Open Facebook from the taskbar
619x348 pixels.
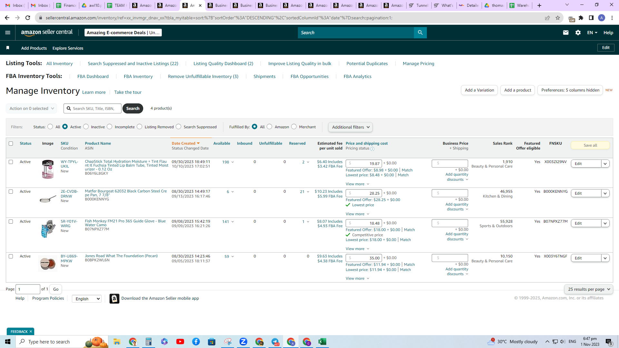196,342
